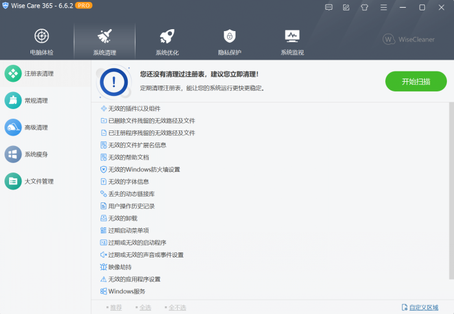Screen dimensions: 454x314
Task: Click the icon beside 过期或无效的启动程序
Action: tap(103, 243)
